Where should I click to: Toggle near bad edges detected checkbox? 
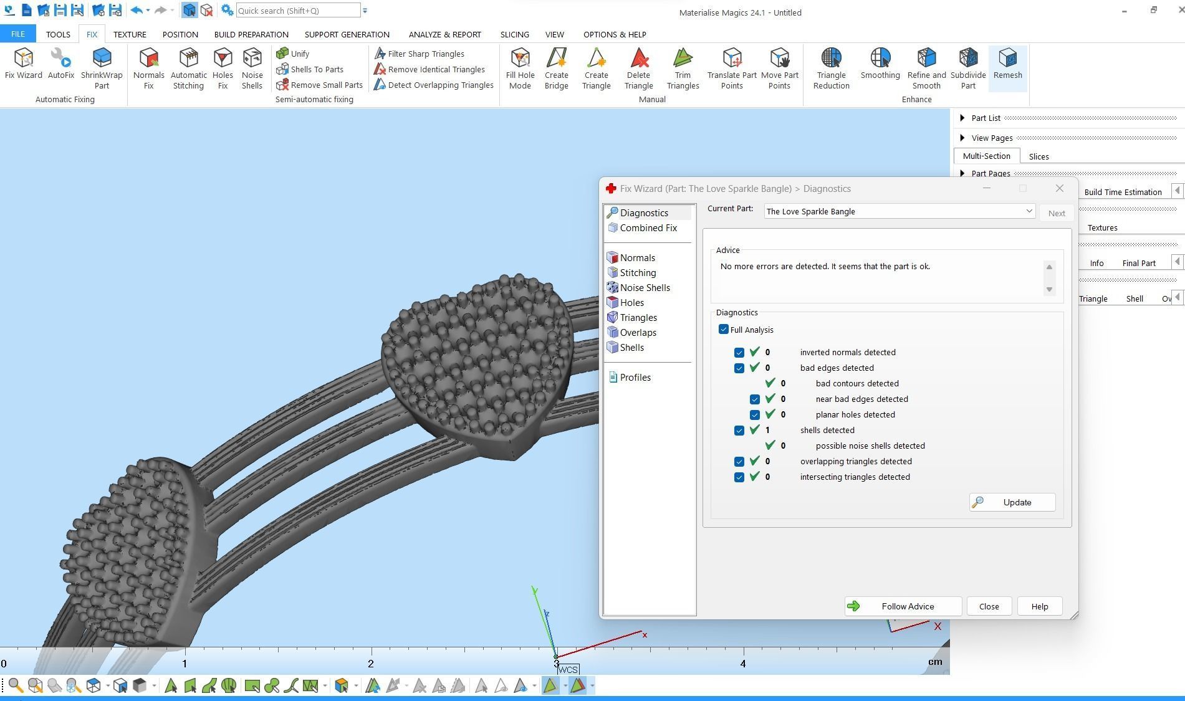point(754,399)
